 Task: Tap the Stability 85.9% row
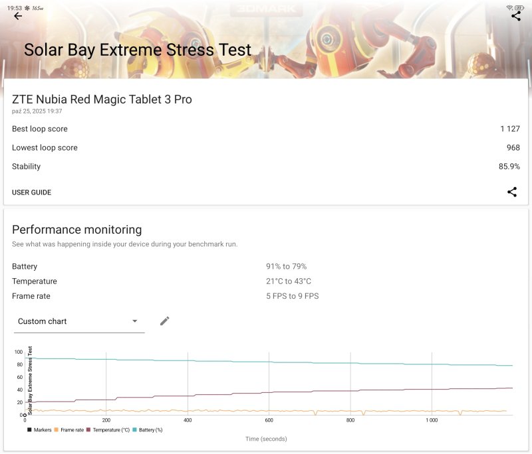(266, 167)
